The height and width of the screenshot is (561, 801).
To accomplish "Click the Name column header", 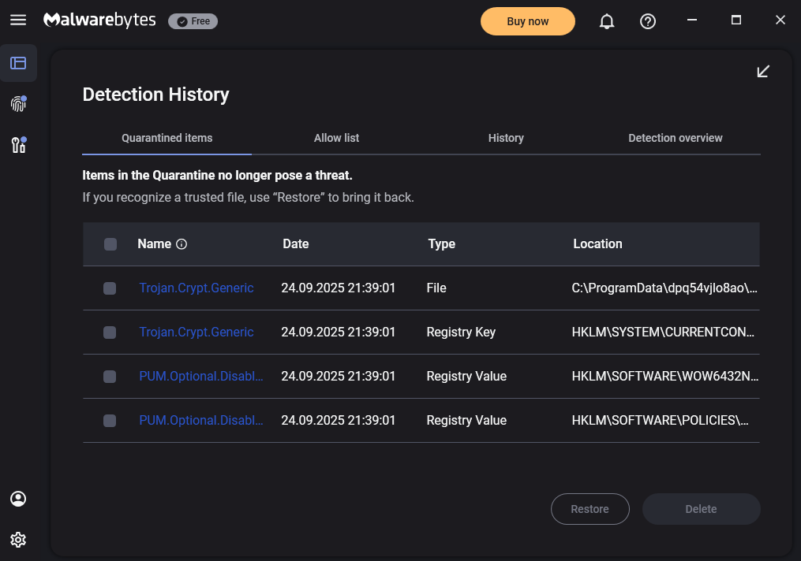I will click(x=154, y=243).
